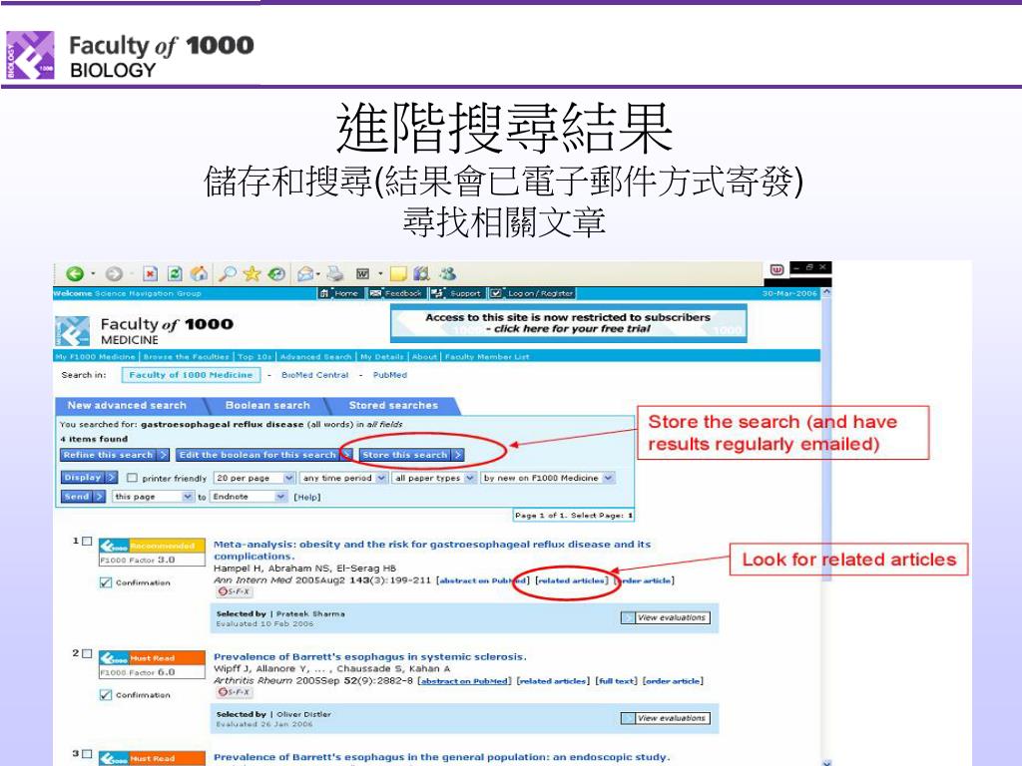Image resolution: width=1022 pixels, height=766 pixels.
Task: Select the checkbox next to result 1
Action: click(x=88, y=542)
